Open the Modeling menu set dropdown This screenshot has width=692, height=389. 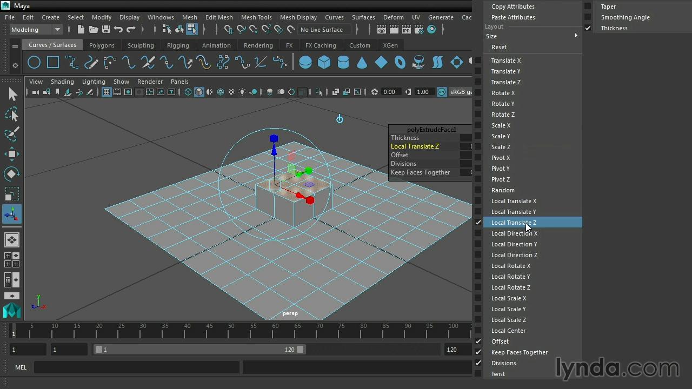36,30
